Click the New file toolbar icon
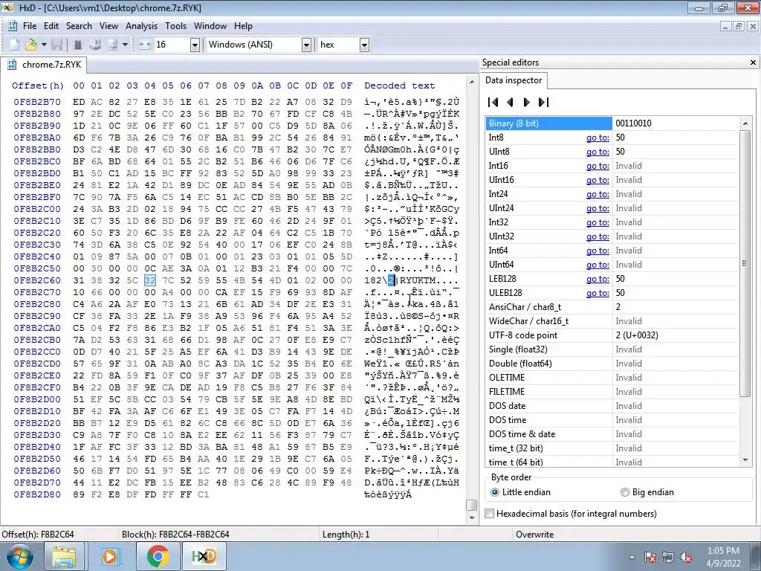Screen dimensions: 761x571 pyautogui.click(x=15, y=45)
